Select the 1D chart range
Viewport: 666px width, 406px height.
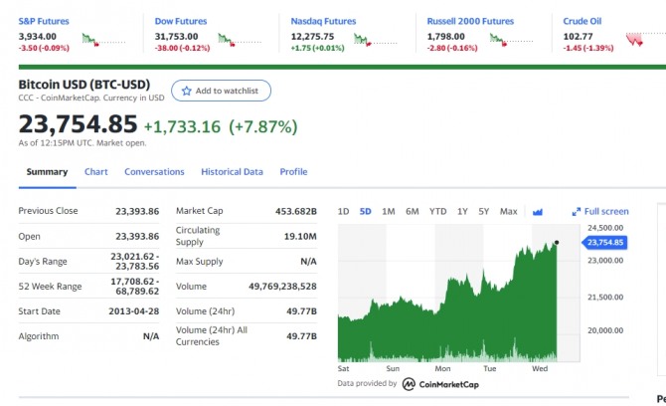pyautogui.click(x=343, y=211)
